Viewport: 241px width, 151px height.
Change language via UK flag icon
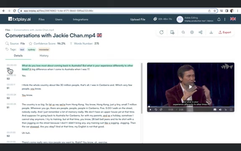(233, 19)
